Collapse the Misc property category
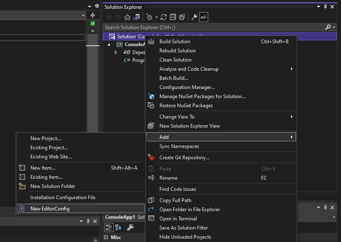This screenshot has width=341, height=242. 106,237
